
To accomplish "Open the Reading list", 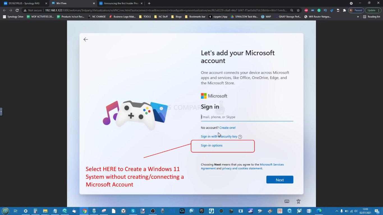I will (372, 17).
